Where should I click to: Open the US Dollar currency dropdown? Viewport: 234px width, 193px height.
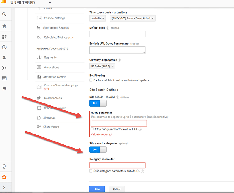[102, 66]
